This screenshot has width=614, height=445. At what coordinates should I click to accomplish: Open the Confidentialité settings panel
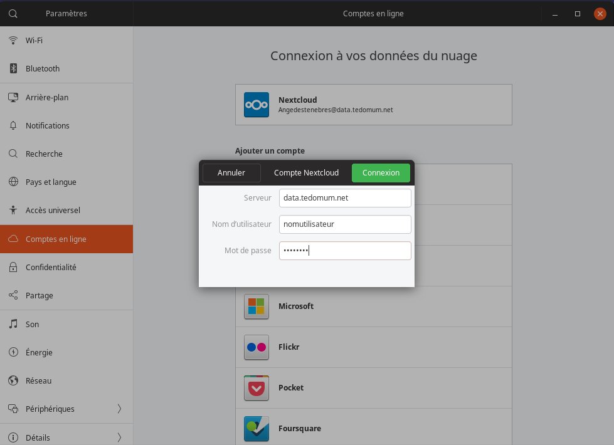pyautogui.click(x=51, y=267)
